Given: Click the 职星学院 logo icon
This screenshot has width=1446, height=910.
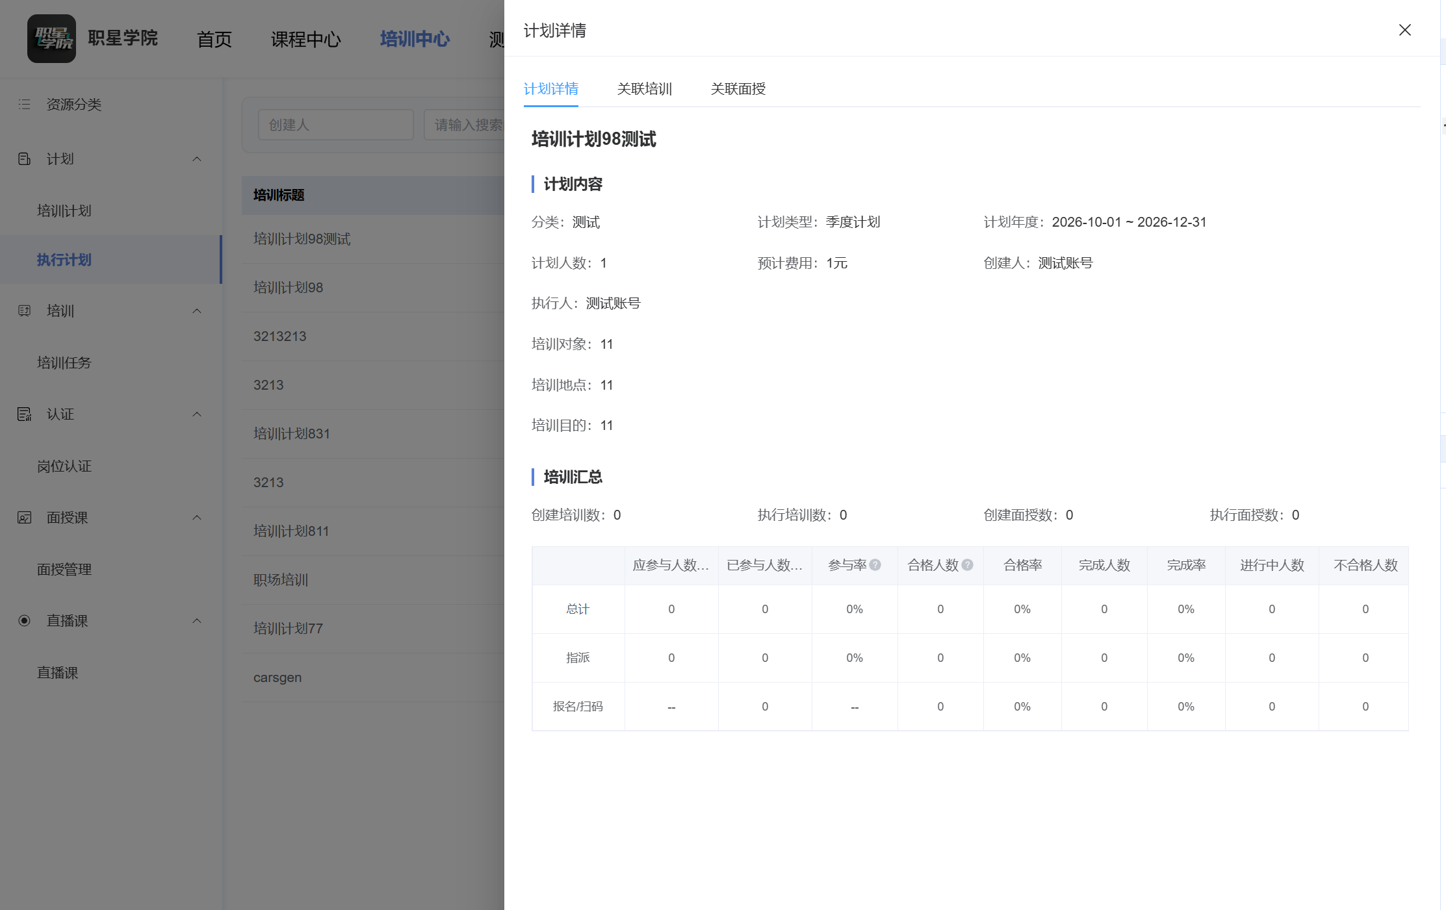Looking at the screenshot, I should click(51, 39).
